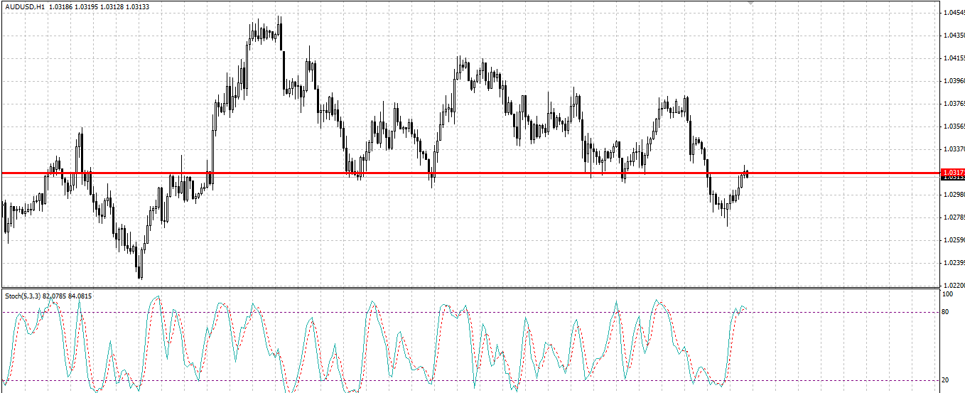Click the AUDUSD,H1 chart title
The width and height of the screenshot is (965, 393).
24,6
